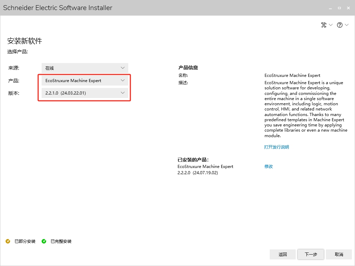The height and width of the screenshot is (266, 355).
Task: Click the 修改 link for installed product
Action: (269, 166)
